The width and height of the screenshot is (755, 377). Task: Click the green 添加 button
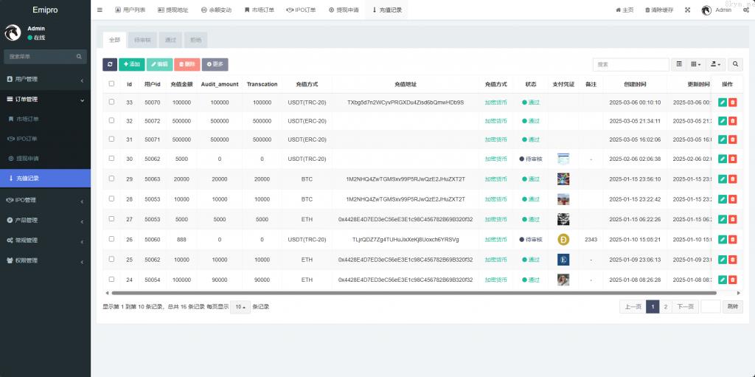click(x=131, y=65)
